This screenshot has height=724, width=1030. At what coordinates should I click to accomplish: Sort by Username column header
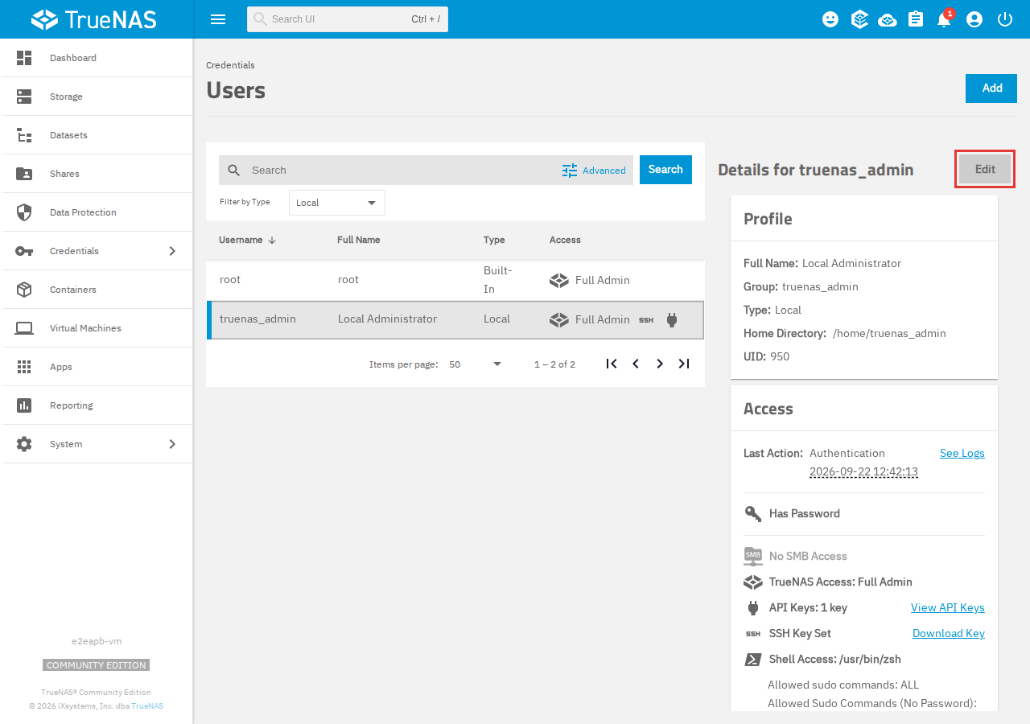point(247,240)
